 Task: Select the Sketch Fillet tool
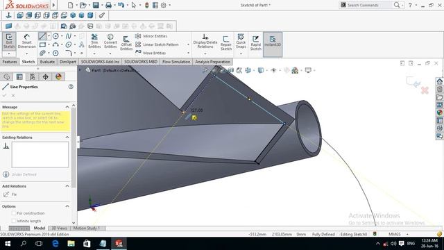[69, 53]
